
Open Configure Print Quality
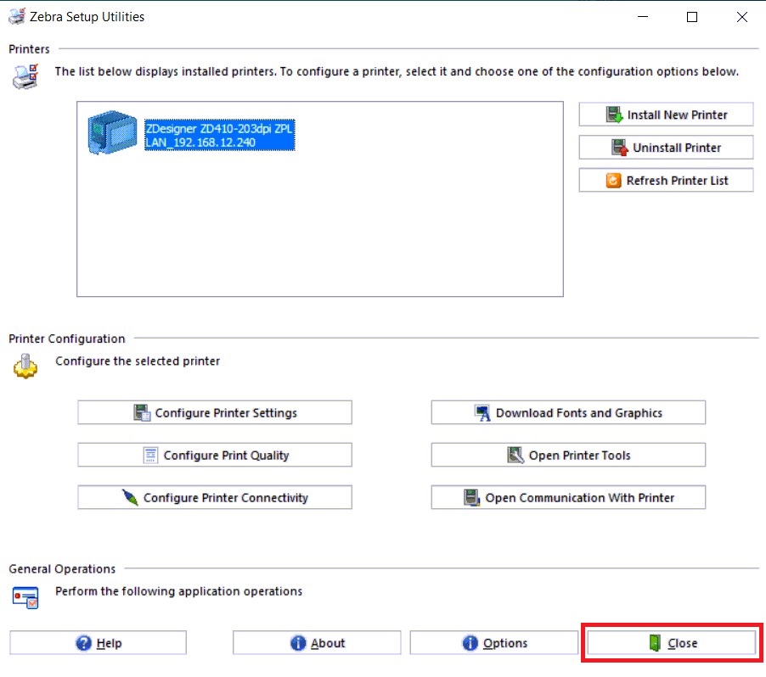[x=215, y=455]
